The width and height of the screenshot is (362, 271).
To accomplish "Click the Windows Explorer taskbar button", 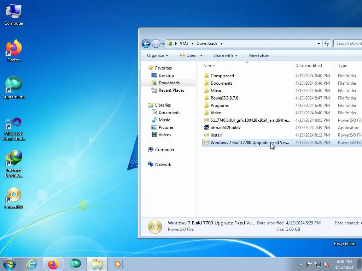I will click(x=97, y=264).
